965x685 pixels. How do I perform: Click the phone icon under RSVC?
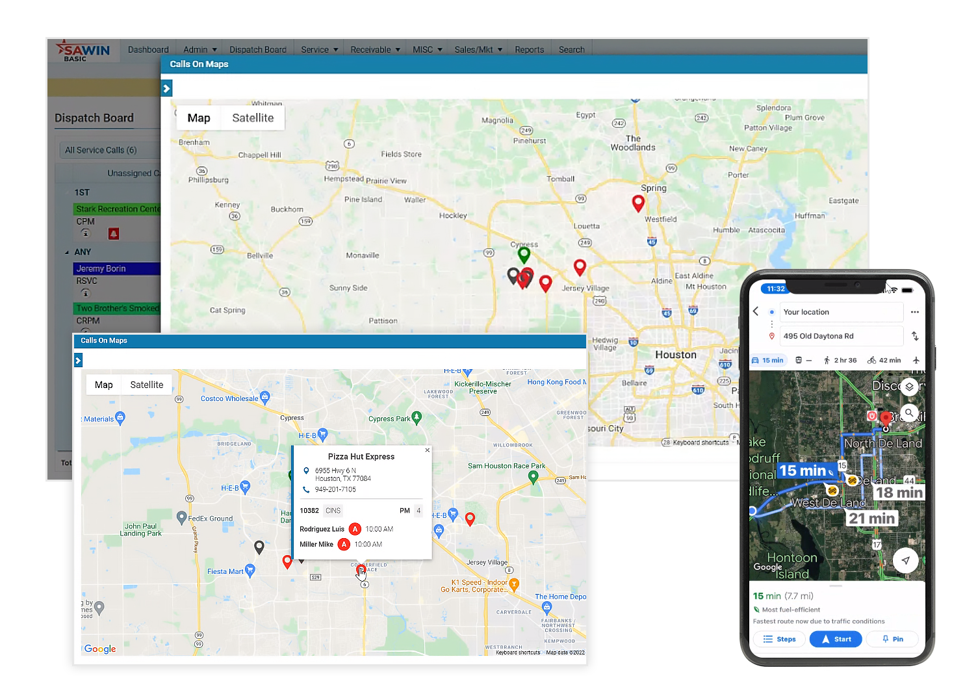pos(85,293)
